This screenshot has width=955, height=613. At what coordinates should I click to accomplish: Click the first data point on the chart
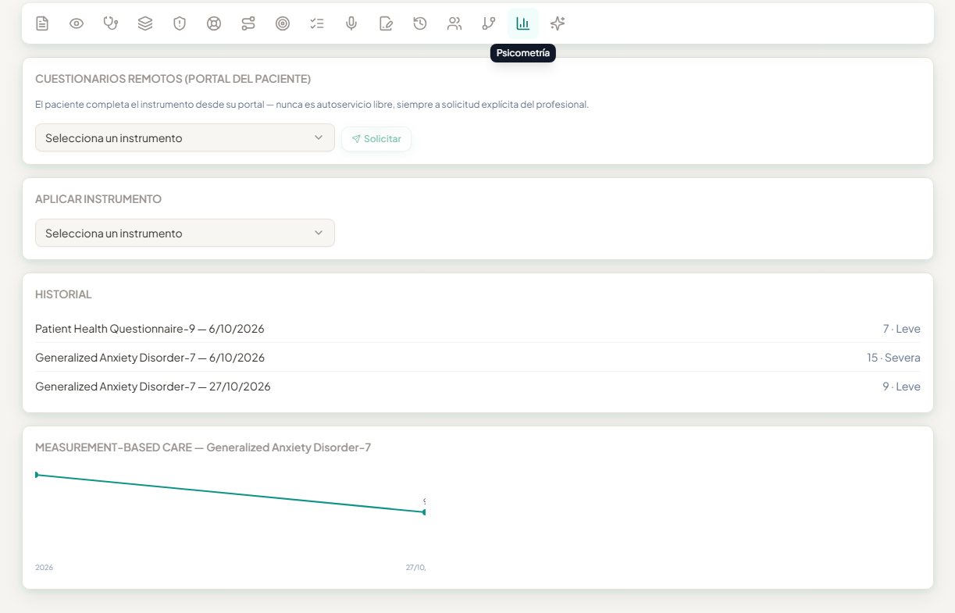tap(36, 475)
